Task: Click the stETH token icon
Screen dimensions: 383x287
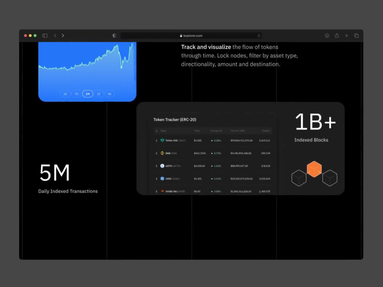Action: (162, 166)
